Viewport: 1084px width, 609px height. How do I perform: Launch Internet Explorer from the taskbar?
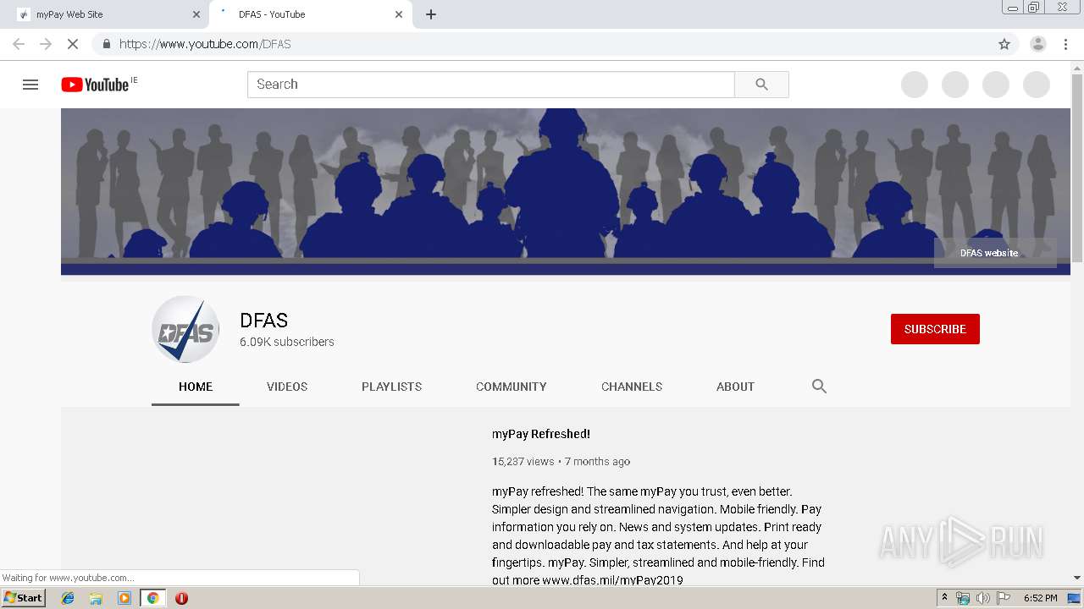coord(68,598)
